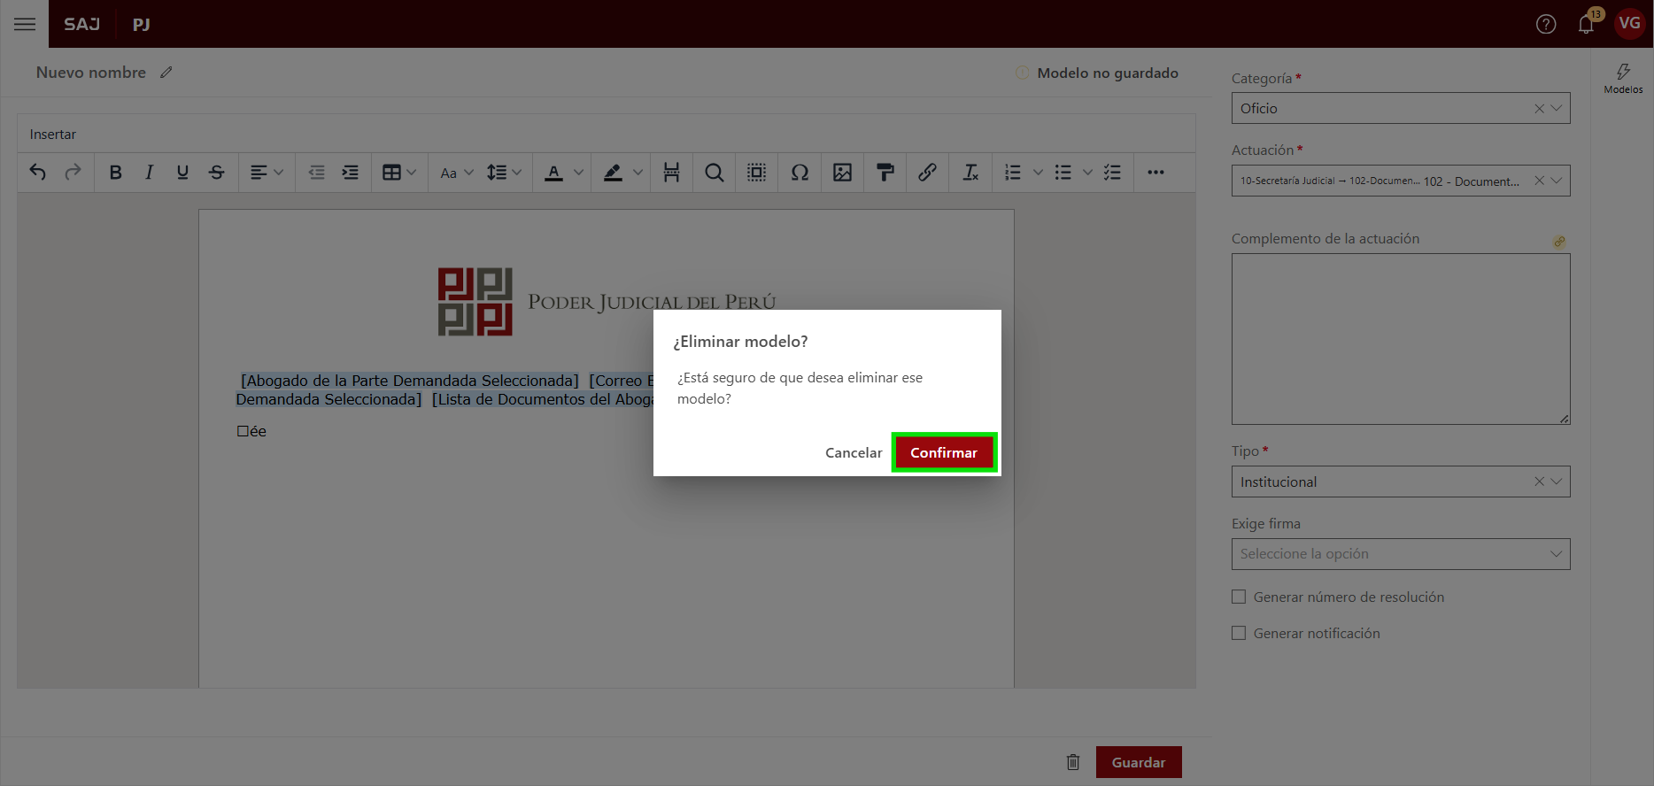Toggle bold formatting

(x=115, y=172)
